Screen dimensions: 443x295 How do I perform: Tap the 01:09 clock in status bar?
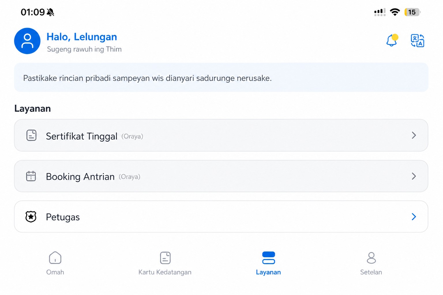click(x=33, y=12)
